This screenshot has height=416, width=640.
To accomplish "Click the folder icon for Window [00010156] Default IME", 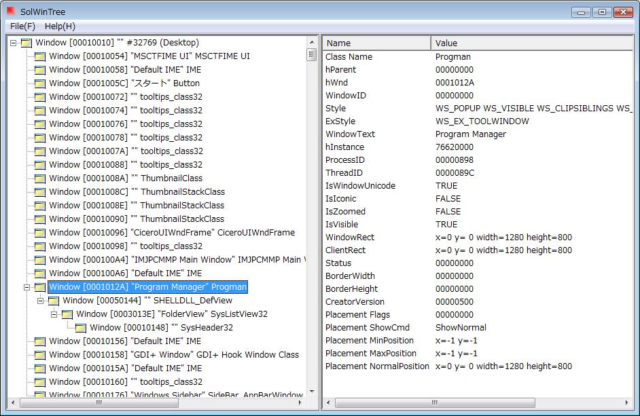I will click(x=40, y=341).
